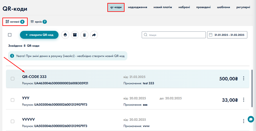Open the регулярні tab
Screen dimensions: 256x131
coord(243,7)
